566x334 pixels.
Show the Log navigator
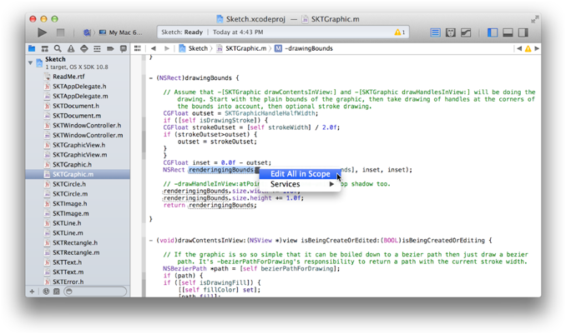pos(123,48)
